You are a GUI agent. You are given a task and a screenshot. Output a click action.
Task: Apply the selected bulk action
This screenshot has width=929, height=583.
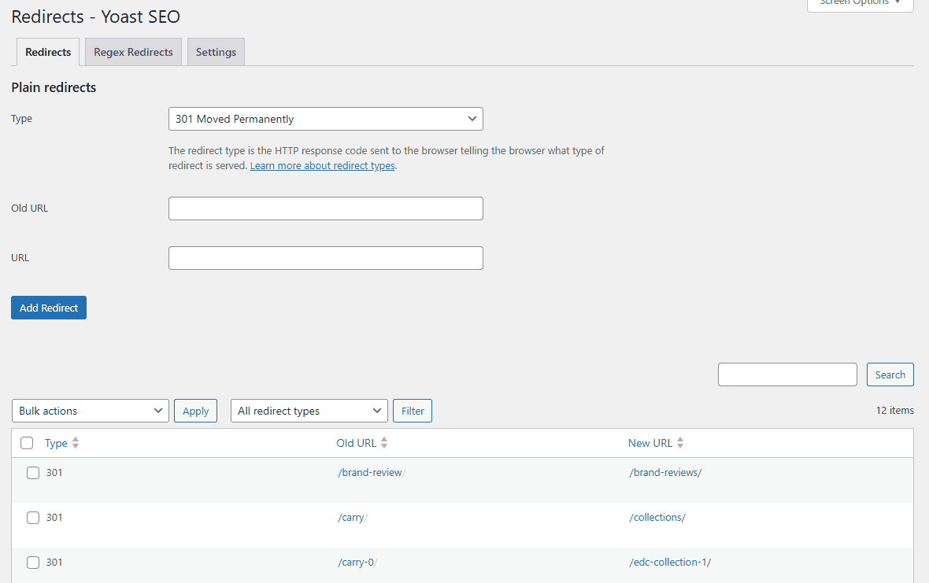tap(195, 410)
